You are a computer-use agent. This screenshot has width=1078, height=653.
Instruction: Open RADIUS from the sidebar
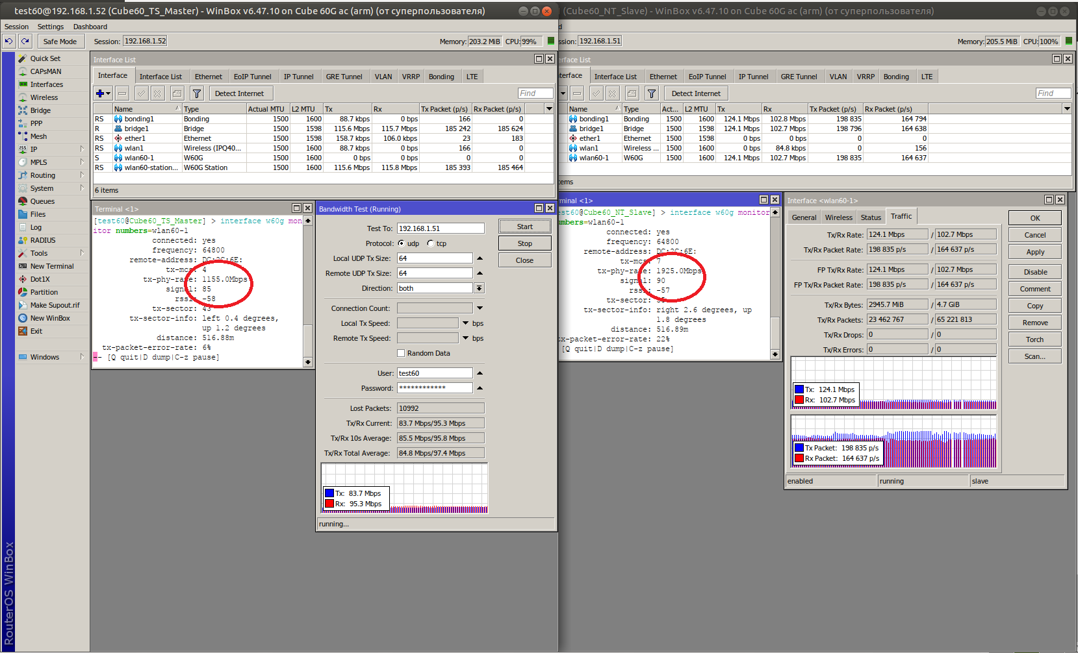click(x=43, y=240)
